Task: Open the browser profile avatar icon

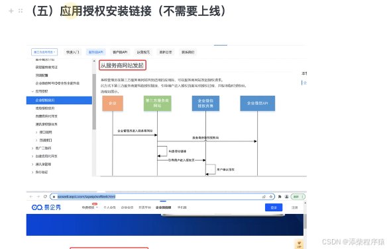Action: point(286,197)
